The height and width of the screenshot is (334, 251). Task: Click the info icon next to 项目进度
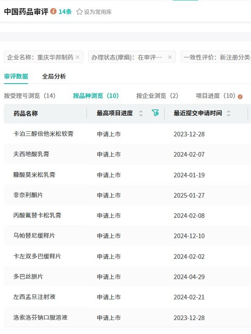(x=240, y=97)
